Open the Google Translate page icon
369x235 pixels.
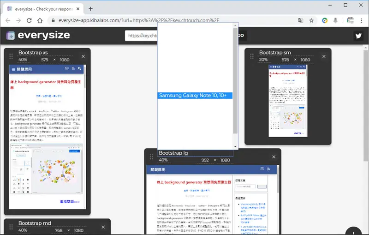click(x=301, y=20)
